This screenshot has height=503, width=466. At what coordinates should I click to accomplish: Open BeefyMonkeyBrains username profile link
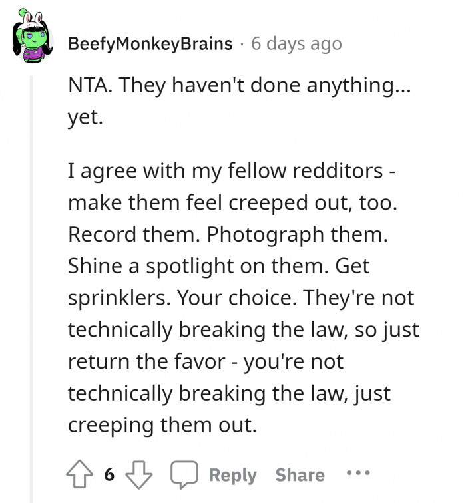[x=150, y=44]
